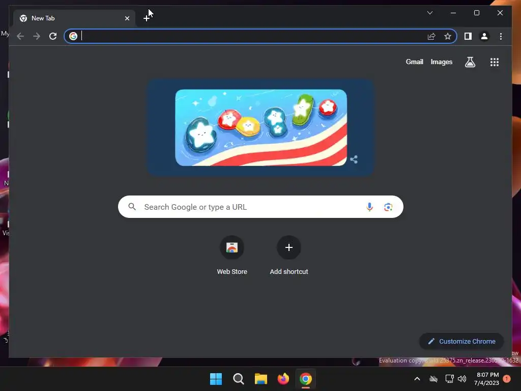Viewport: 521px width, 391px height.
Task: Open the clock showing 8:07 PM
Action: tap(486, 379)
